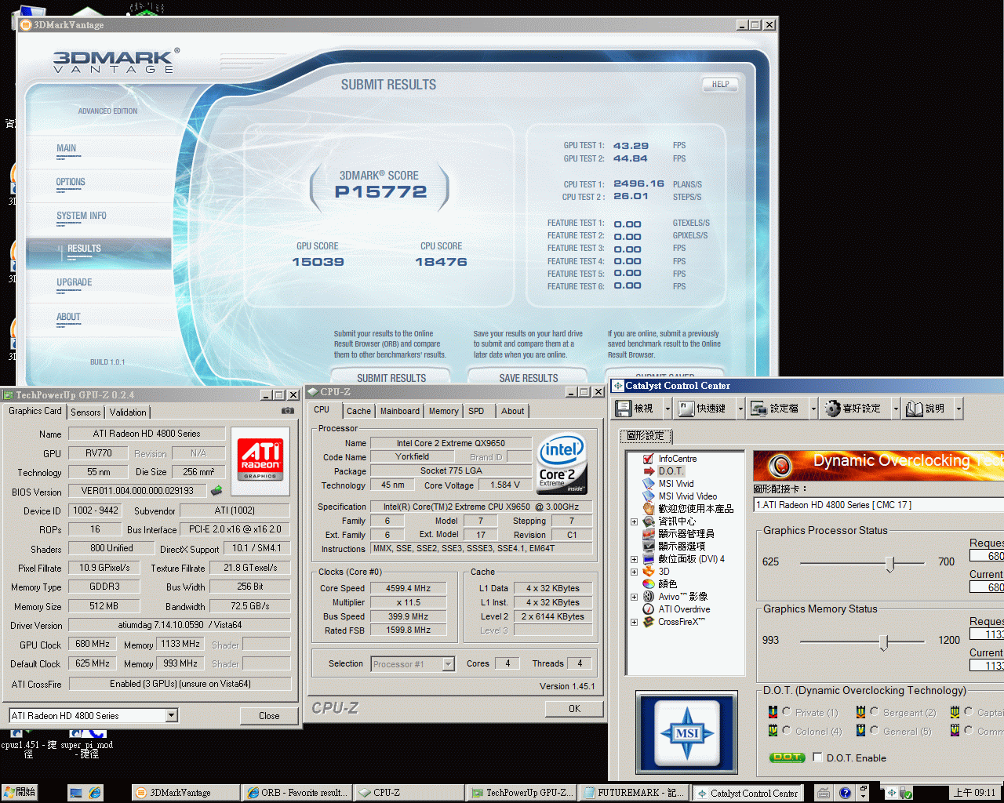Click the Intel Core 2 Extreme logo

(562, 463)
